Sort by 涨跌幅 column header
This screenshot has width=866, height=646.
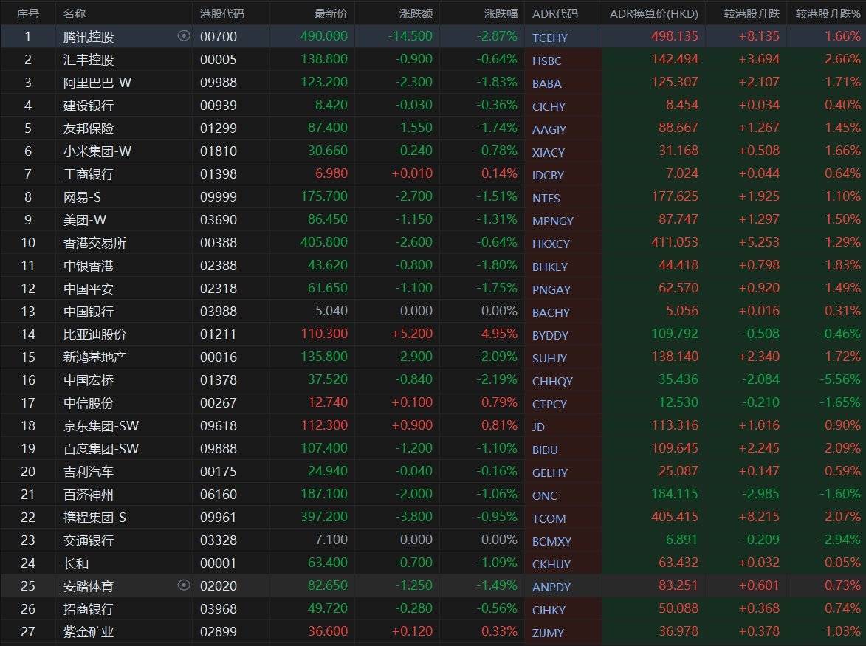[501, 13]
